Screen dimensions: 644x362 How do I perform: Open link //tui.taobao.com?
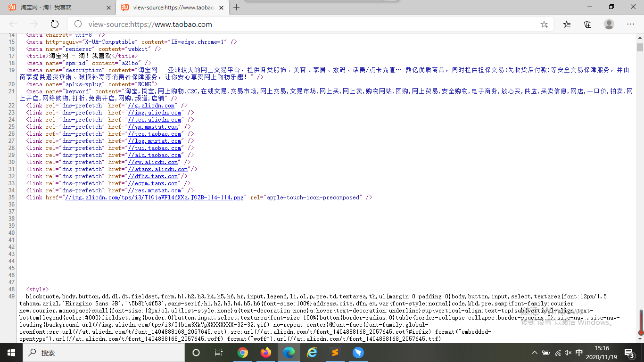pos(155,148)
